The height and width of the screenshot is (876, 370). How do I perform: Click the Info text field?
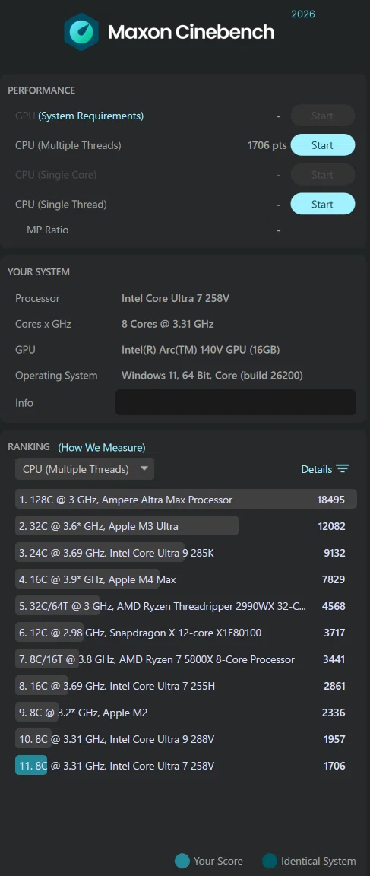tap(236, 402)
